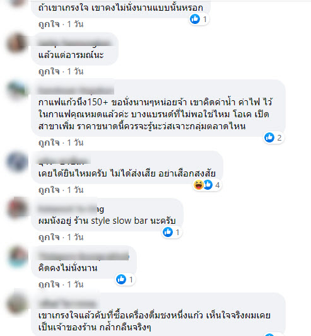This screenshot has width=311, height=336.
Task: Click the reaction count 2 on the coffee comment
Action: [279, 138]
